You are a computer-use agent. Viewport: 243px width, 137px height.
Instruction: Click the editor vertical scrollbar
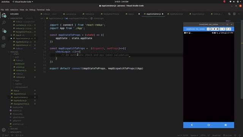[x=242, y=59]
